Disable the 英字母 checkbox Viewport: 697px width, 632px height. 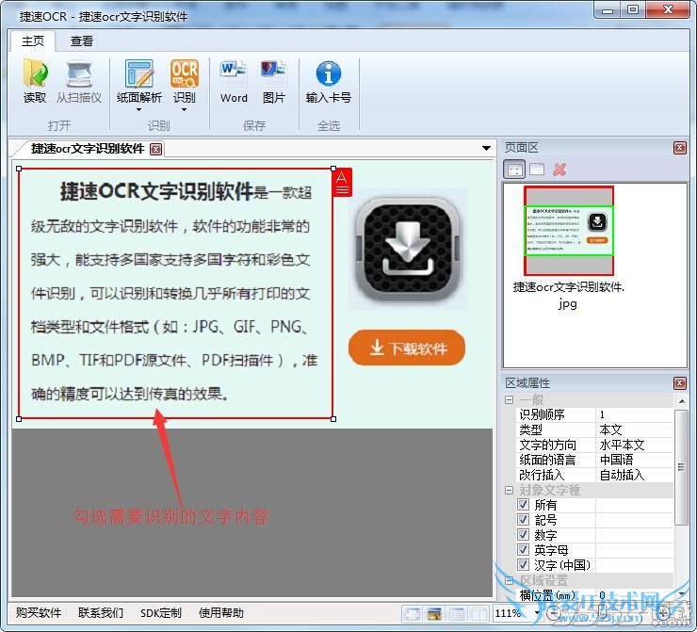pyautogui.click(x=523, y=550)
